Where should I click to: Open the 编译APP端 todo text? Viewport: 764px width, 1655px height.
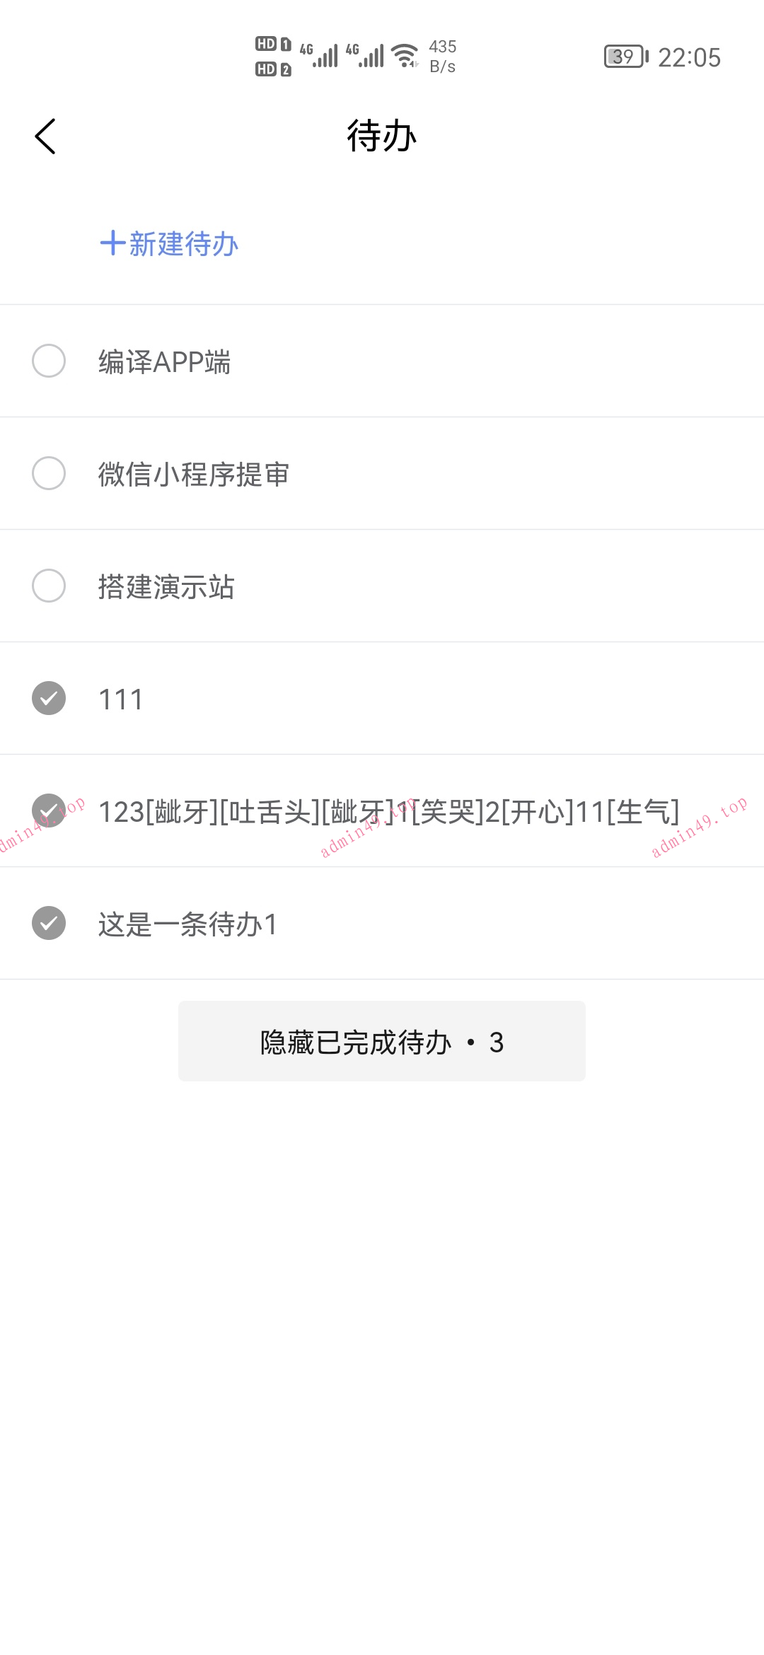(165, 362)
